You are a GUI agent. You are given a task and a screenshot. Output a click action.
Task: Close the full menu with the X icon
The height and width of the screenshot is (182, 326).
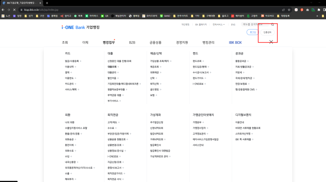pyautogui.click(x=271, y=42)
